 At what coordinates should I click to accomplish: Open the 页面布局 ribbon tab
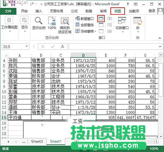click(x=57, y=11)
